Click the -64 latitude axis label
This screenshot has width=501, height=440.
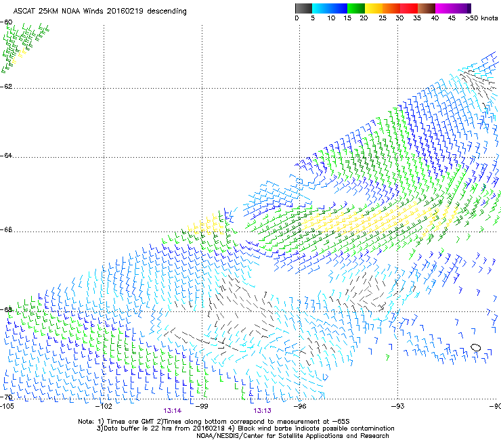(x=6, y=156)
